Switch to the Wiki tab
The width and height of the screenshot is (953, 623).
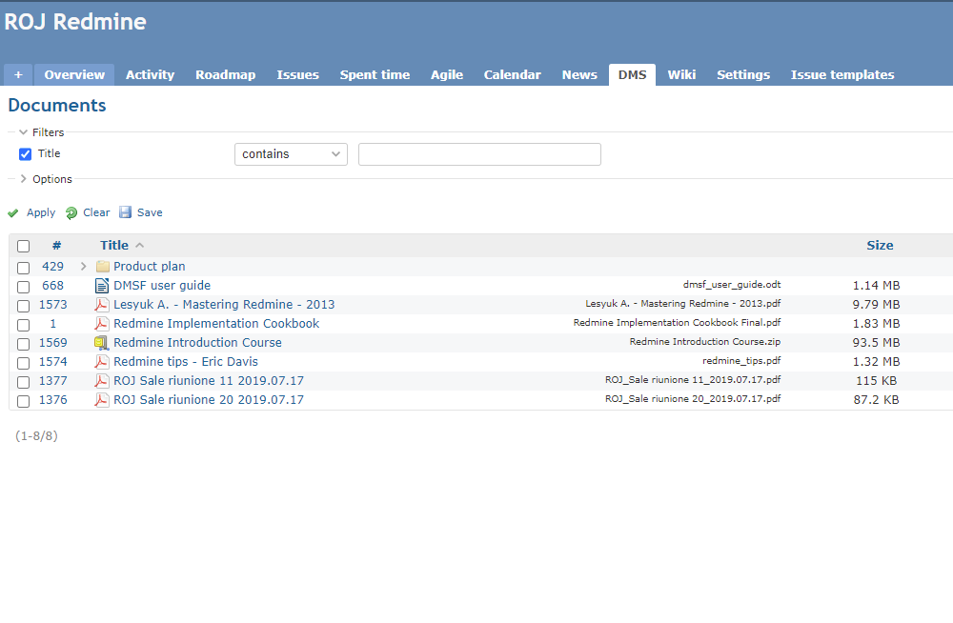(681, 74)
